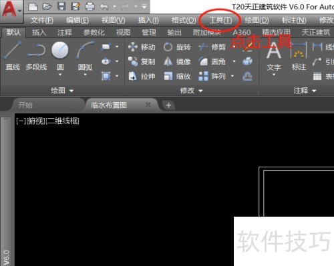Close the 临水布置图 drawing tab
This screenshot has height=266, width=334.
[x=148, y=105]
